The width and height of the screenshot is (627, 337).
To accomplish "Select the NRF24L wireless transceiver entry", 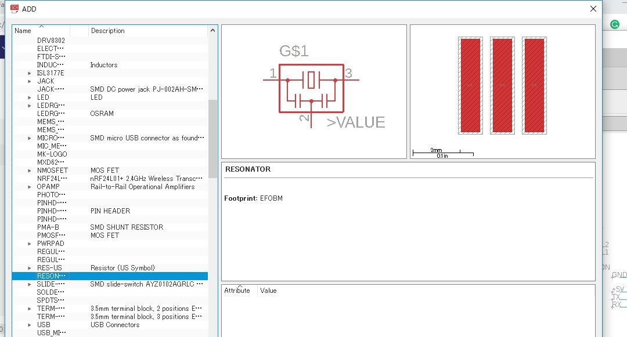I will [110, 179].
